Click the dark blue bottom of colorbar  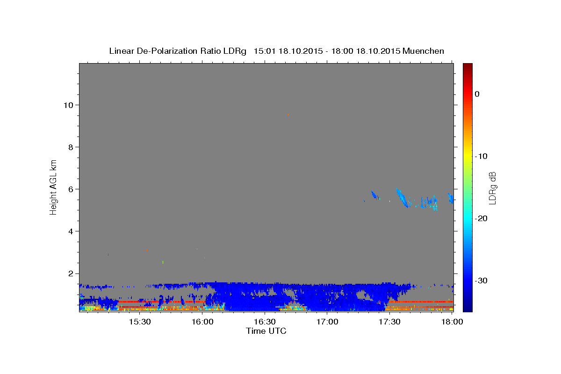point(467,308)
